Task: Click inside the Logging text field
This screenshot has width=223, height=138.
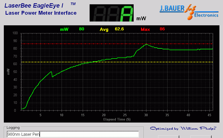Action: (x=73, y=134)
